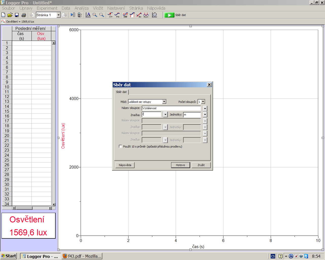Image resolution: width=325 pixels, height=260 pixels.
Task: Expand the first Značka dropdown arrow
Action: coord(165,115)
